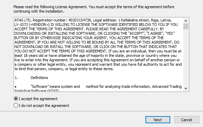Screen dimensions: 203x127
Task: Click the 'Definitions' heading in the license text
Action: tap(39, 78)
